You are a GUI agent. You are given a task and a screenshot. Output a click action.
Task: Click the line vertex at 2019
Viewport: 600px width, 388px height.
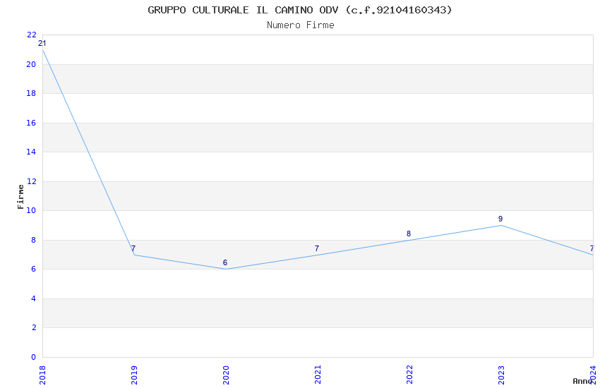[x=134, y=255]
